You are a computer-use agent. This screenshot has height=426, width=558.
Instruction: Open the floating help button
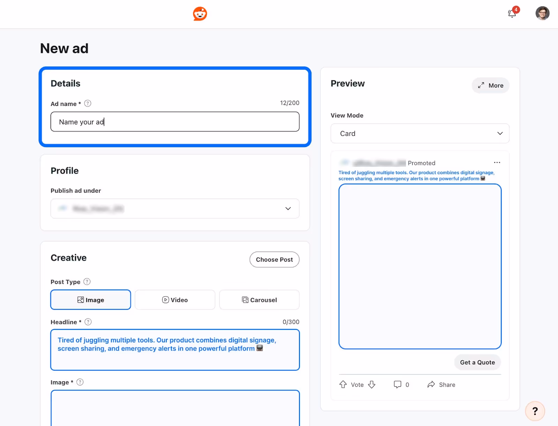[535, 411]
